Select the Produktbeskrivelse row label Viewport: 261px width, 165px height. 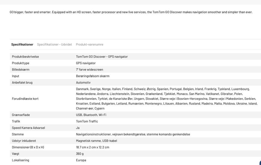click(x=25, y=57)
